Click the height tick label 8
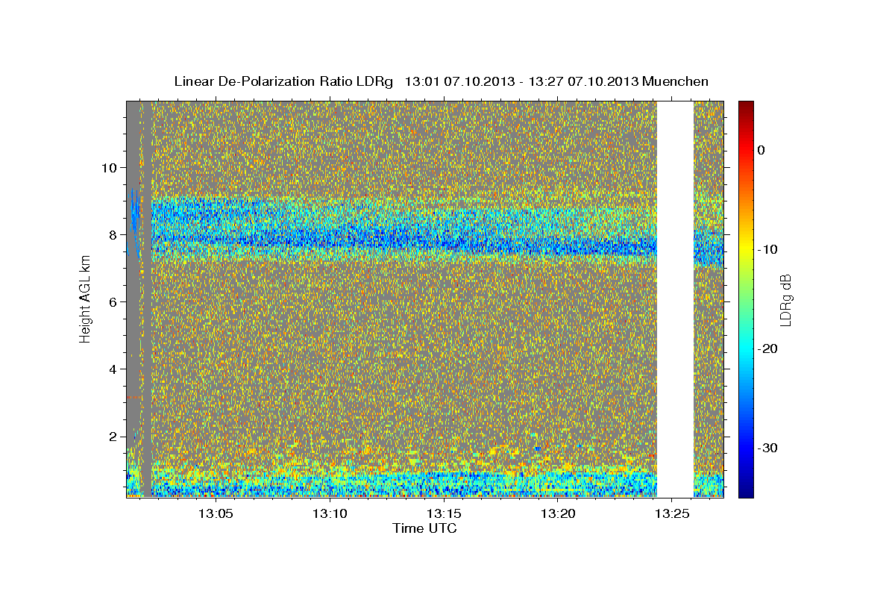Viewport: 895px width, 597px height. click(115, 234)
